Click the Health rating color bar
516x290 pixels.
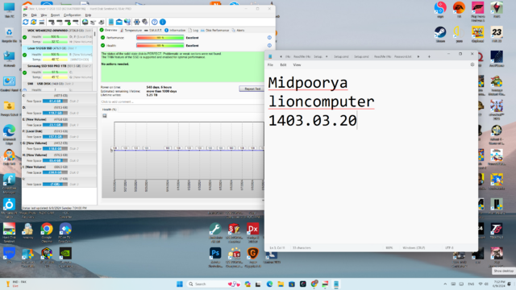(160, 45)
